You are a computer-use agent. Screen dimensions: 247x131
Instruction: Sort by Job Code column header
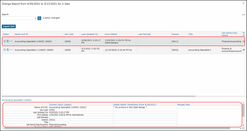click(69, 34)
